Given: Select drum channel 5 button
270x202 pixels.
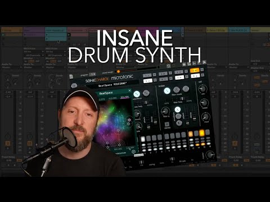Looking at the screenshot, I should (x=147, y=81).
